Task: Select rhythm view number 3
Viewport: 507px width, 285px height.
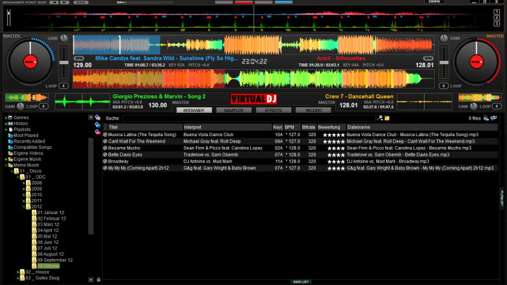Action: 497,23
